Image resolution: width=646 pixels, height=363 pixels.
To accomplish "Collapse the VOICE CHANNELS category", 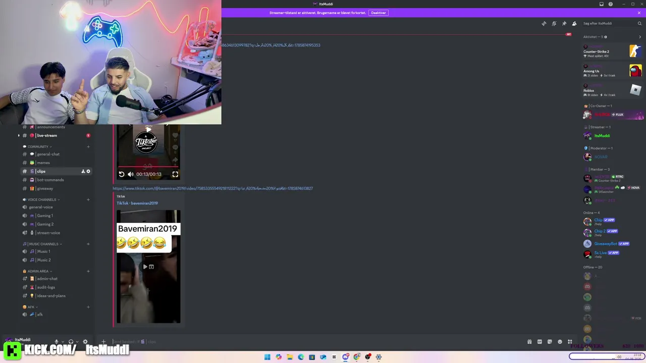I will 41,200.
